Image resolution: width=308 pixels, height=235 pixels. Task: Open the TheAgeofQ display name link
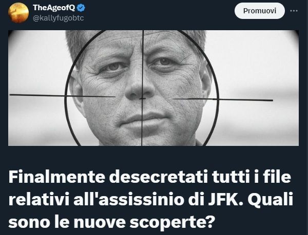[x=54, y=8]
